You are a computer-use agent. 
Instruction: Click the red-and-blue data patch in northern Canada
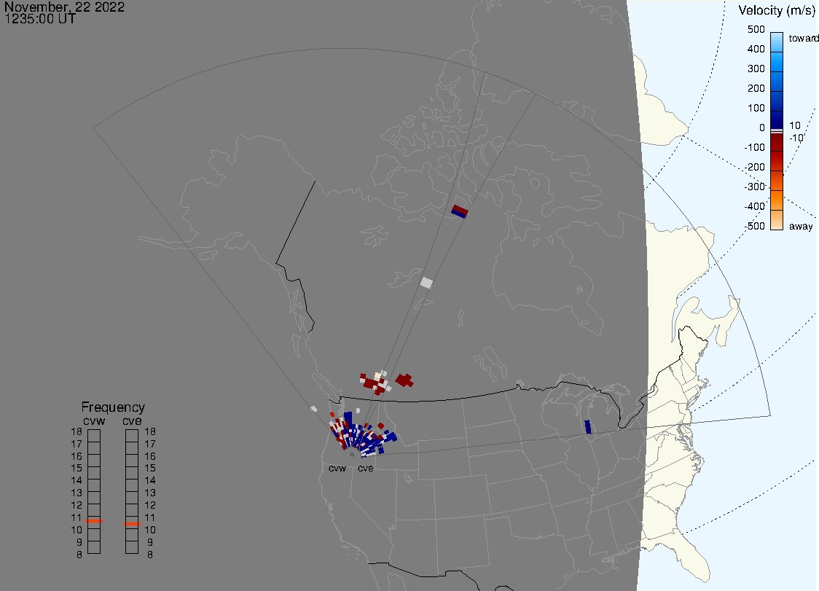click(460, 211)
